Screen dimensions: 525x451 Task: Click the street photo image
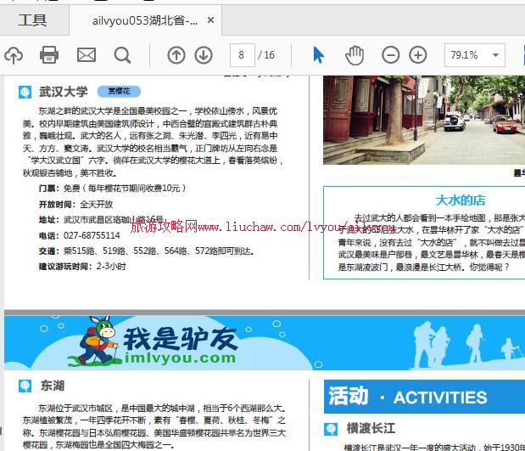(424, 119)
